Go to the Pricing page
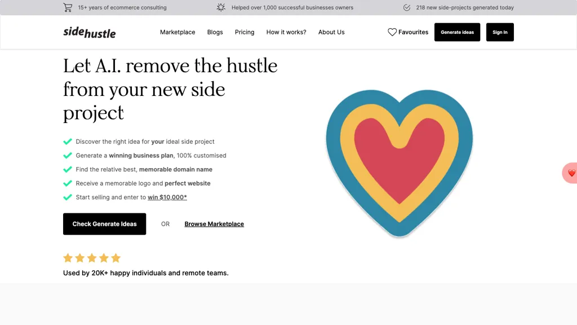577x325 pixels. click(245, 32)
